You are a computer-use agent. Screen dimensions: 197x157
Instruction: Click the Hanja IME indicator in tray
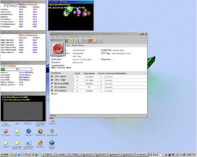click(x=169, y=155)
